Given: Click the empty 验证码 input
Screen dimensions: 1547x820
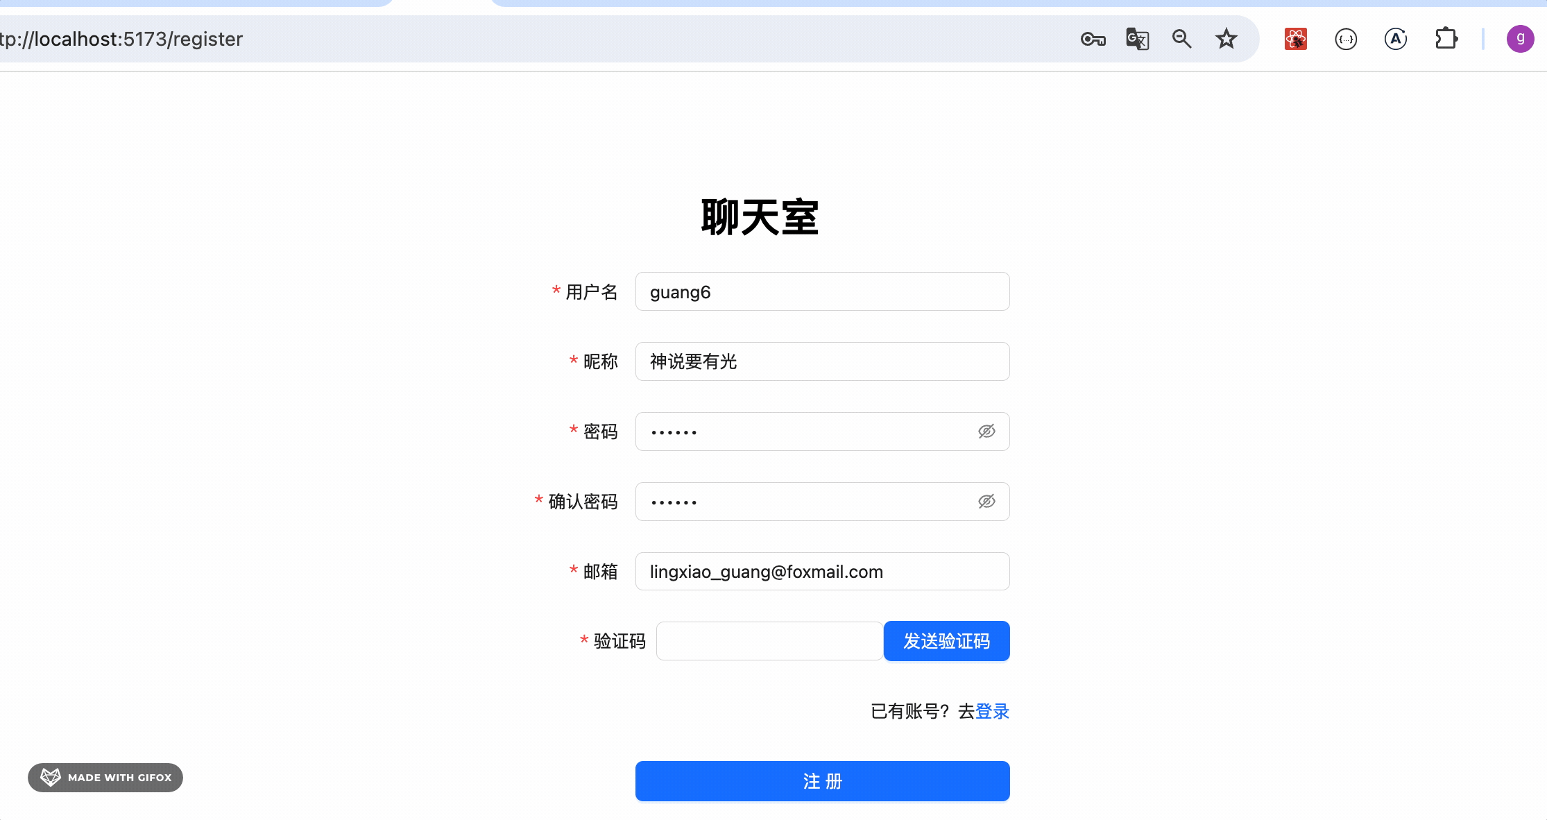Looking at the screenshot, I should click(769, 641).
